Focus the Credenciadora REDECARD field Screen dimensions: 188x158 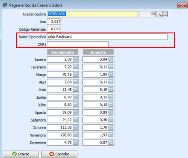click(x=92, y=14)
